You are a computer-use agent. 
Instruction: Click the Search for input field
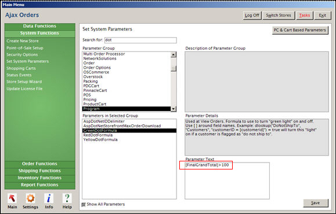140,40
